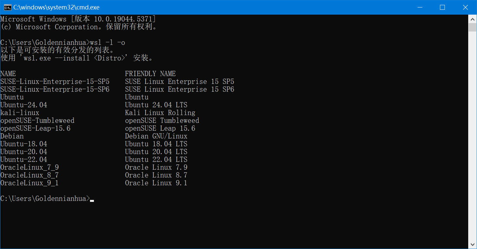Click 'Oracle Linux 9.1' friendly name
Image resolution: width=477 pixels, height=249 pixels.
[x=156, y=183]
